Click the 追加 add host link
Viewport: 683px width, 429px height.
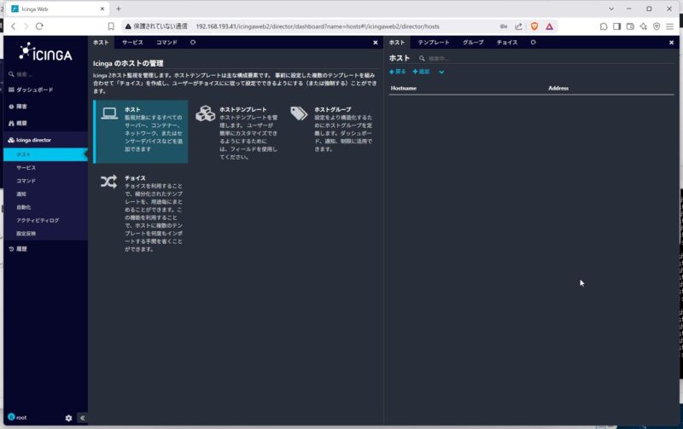coord(421,72)
